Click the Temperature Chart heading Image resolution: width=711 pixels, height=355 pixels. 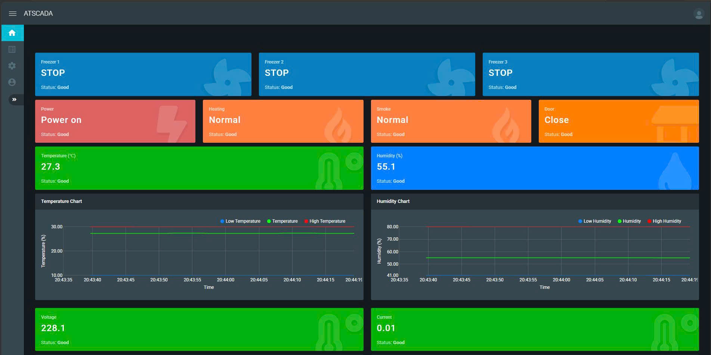coord(62,201)
